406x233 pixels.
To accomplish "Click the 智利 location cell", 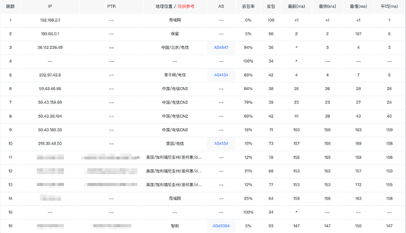I will [175, 226].
